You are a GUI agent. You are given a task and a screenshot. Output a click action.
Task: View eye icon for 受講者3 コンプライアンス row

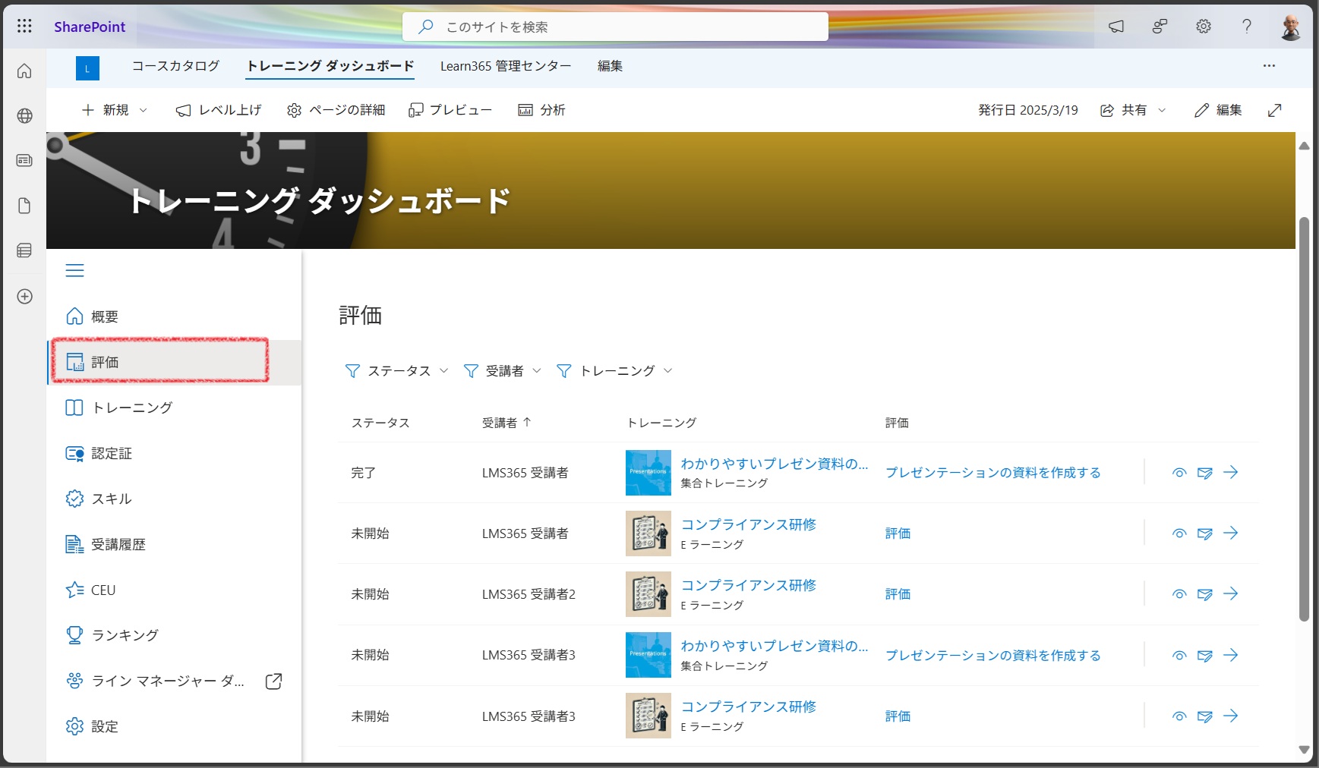coord(1179,716)
